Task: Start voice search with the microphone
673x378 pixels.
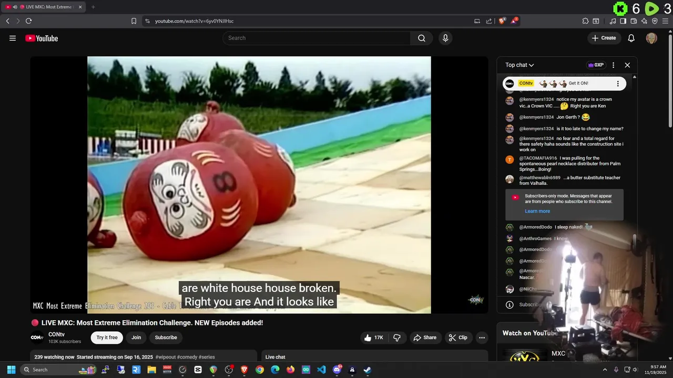Action: tap(445, 38)
